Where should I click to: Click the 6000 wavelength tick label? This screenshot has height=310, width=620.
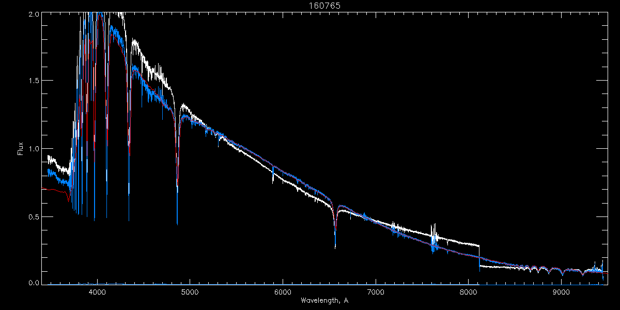point(283,291)
